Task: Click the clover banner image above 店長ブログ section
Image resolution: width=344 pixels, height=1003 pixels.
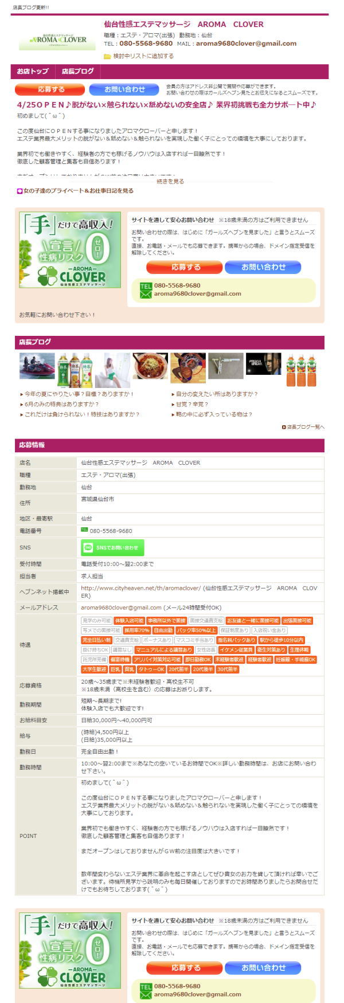Action: point(70,250)
